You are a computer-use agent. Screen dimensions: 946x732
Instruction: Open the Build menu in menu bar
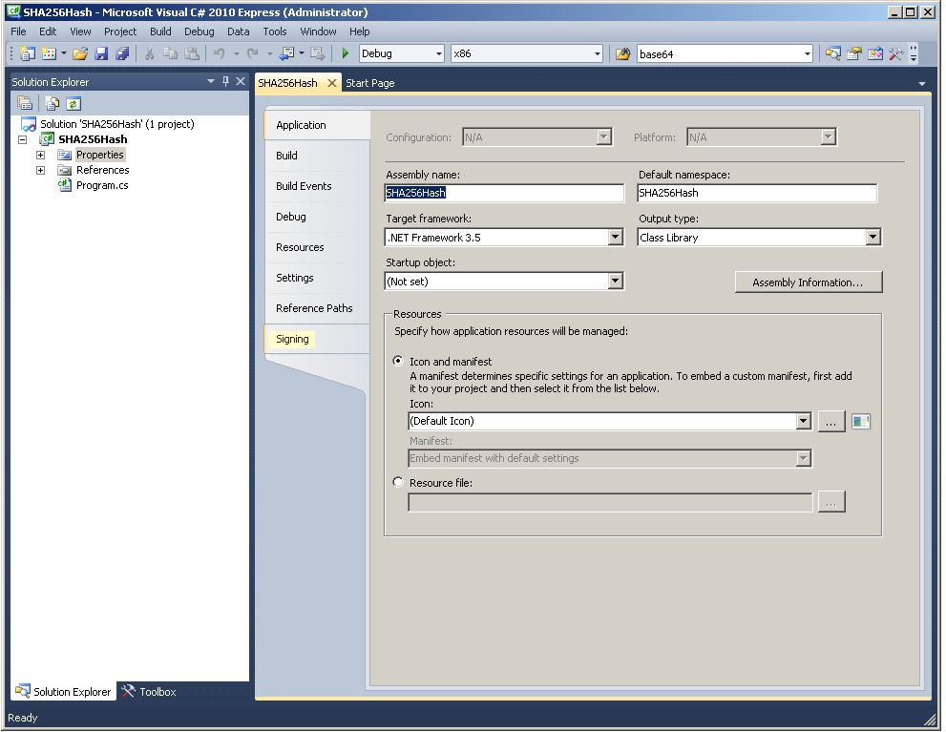point(160,31)
